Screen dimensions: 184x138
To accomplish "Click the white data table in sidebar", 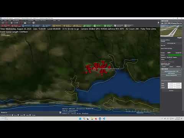I will 175,85.
